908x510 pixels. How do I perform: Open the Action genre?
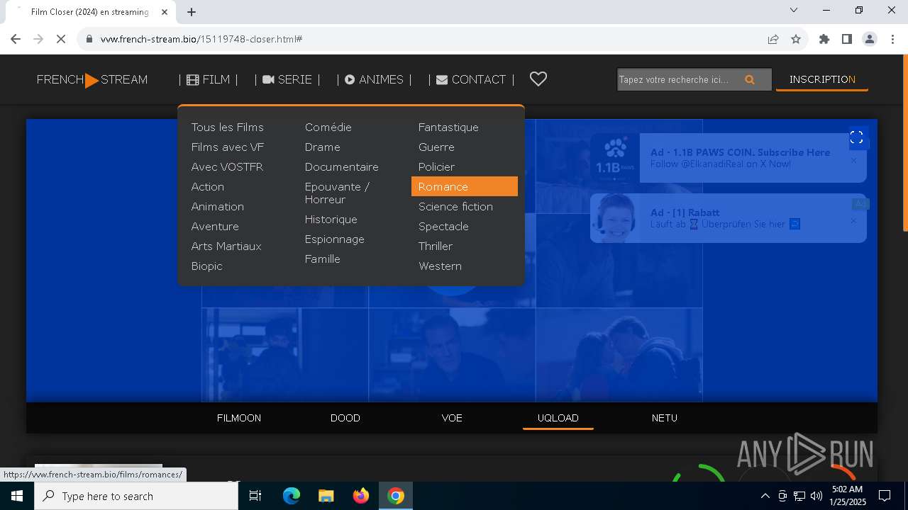[207, 187]
